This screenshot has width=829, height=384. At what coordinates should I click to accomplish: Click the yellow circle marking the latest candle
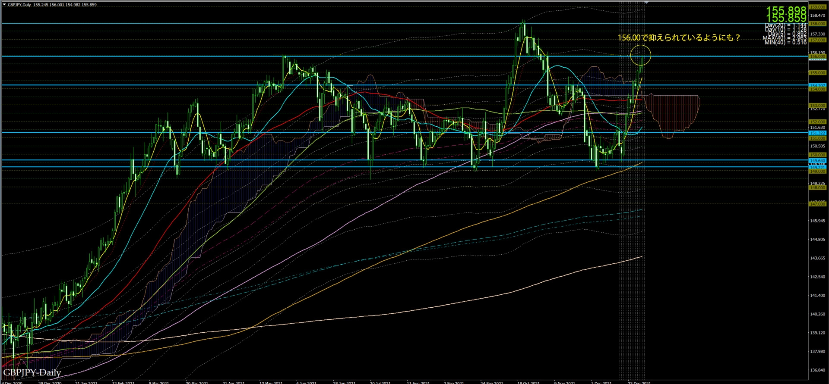pyautogui.click(x=640, y=56)
